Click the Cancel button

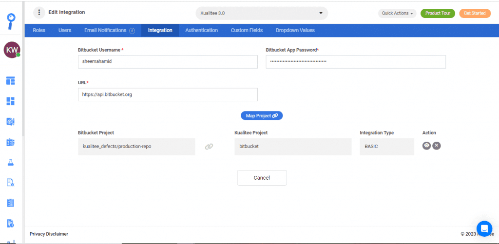point(262,178)
